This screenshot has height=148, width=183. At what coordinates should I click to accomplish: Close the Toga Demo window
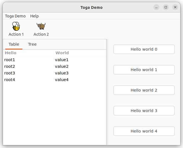coord(175,7)
